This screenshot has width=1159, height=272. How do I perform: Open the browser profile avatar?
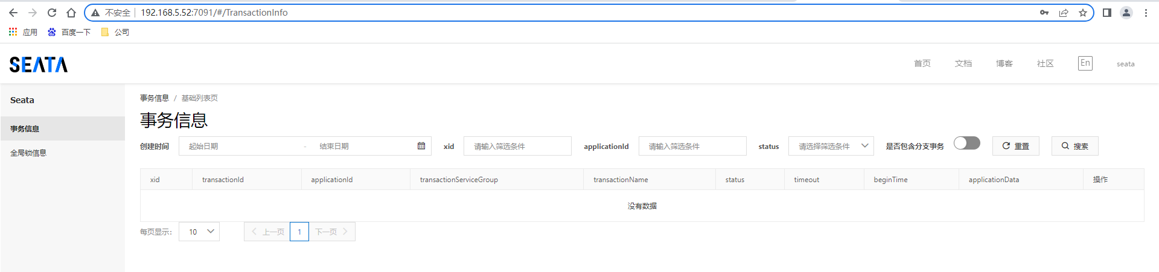coord(1126,13)
